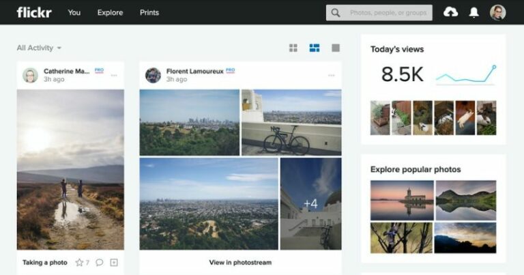Open the Explore menu

110,12
